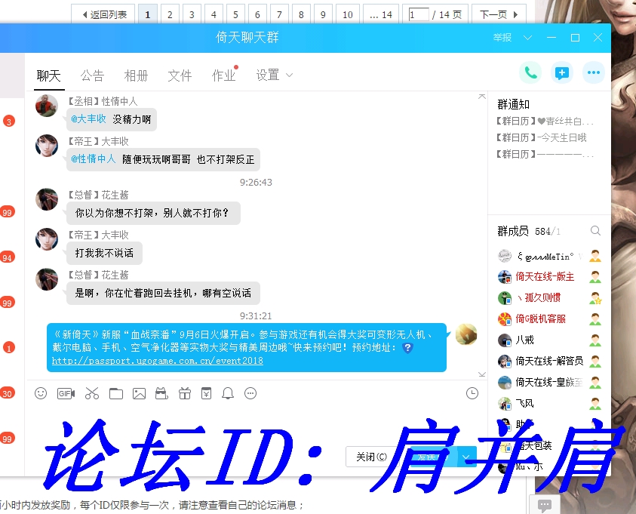Viewport: 636px width, 514px height.
Task: Click the message alert bell icon
Action: pyautogui.click(x=229, y=393)
